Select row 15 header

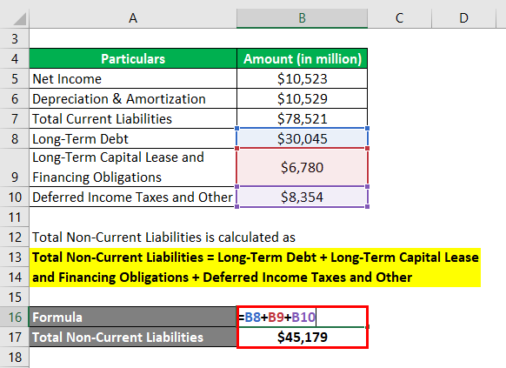tap(15, 297)
